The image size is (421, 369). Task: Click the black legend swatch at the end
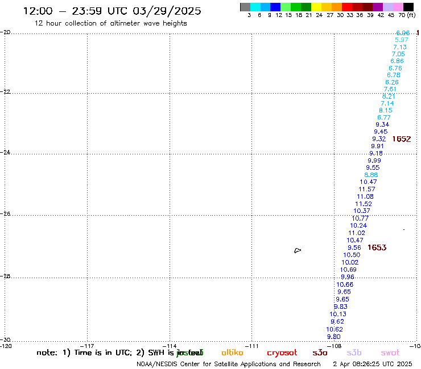408,7
